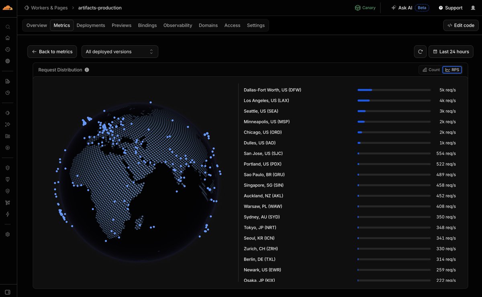This screenshot has height=297, width=482.
Task: Go to the Domains tab
Action: [x=208, y=25]
